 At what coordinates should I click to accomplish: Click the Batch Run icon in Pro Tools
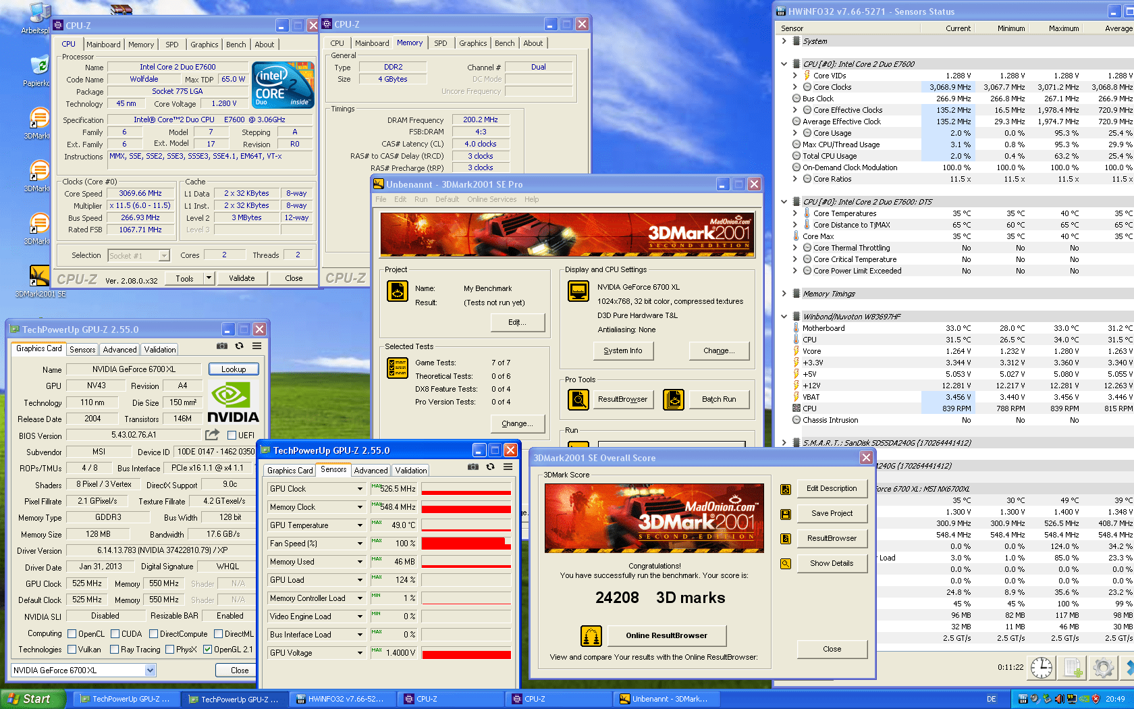(x=673, y=400)
